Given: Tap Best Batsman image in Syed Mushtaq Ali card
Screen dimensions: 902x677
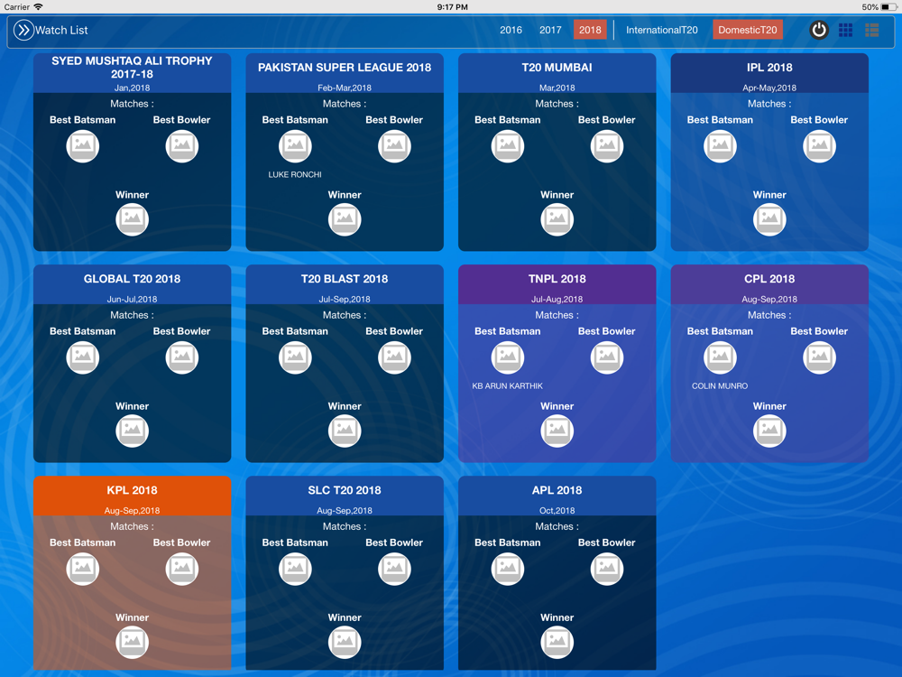Looking at the screenshot, I should (83, 145).
